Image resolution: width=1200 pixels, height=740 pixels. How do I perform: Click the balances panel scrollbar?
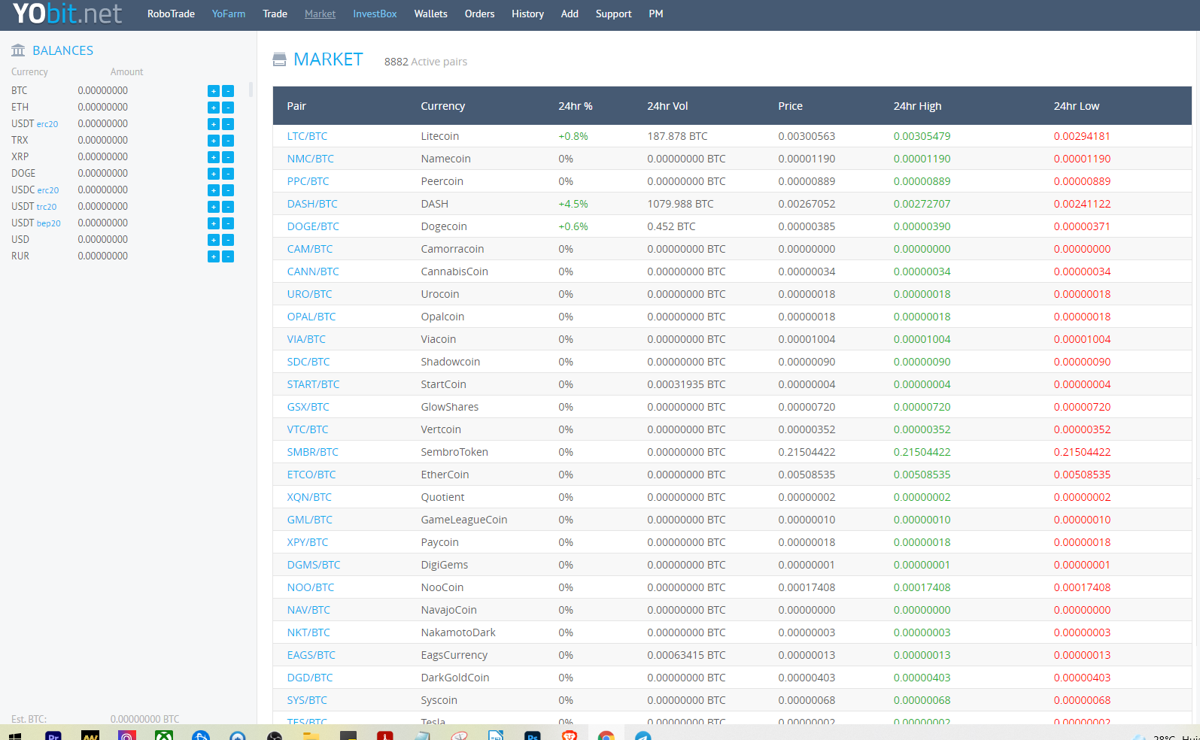coord(251,89)
